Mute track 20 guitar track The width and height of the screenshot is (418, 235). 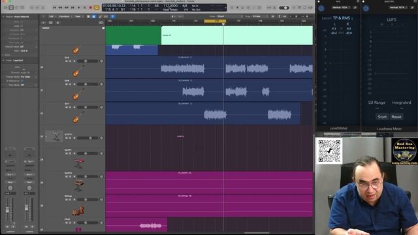pyautogui.click(x=67, y=61)
